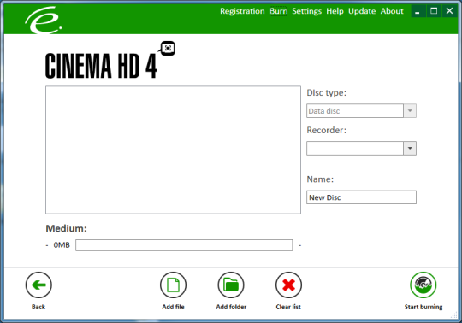Close the Cinema HD window
The height and width of the screenshot is (323, 462).
tap(450, 11)
